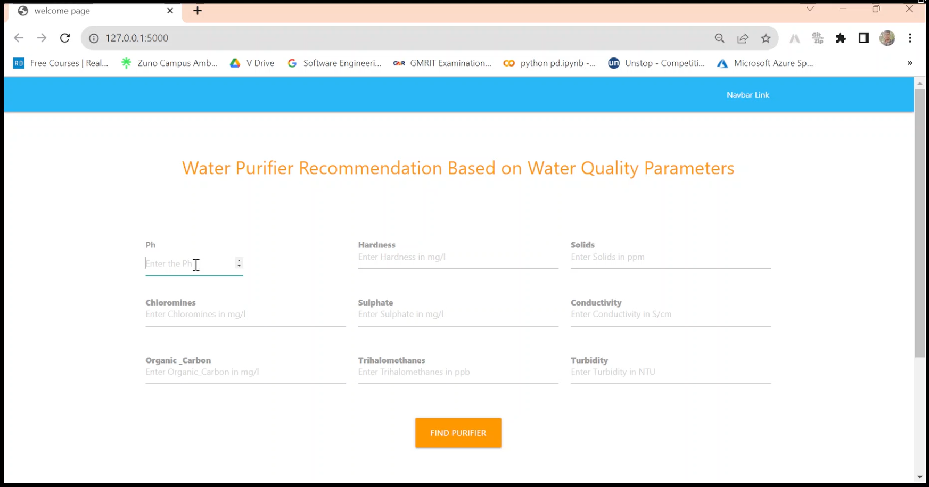The height and width of the screenshot is (487, 929).
Task: Share this page using the share icon
Action: point(743,38)
